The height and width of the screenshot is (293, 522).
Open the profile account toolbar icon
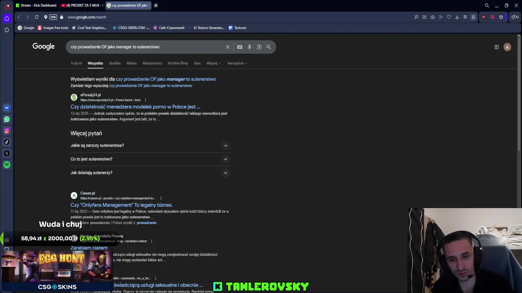click(473, 17)
